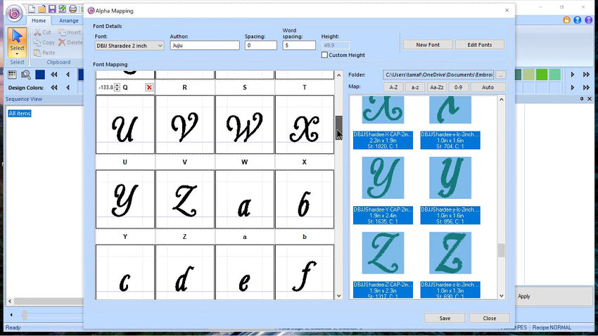Enable the Custom Height checkbox
The width and height of the screenshot is (598, 336).
click(324, 55)
